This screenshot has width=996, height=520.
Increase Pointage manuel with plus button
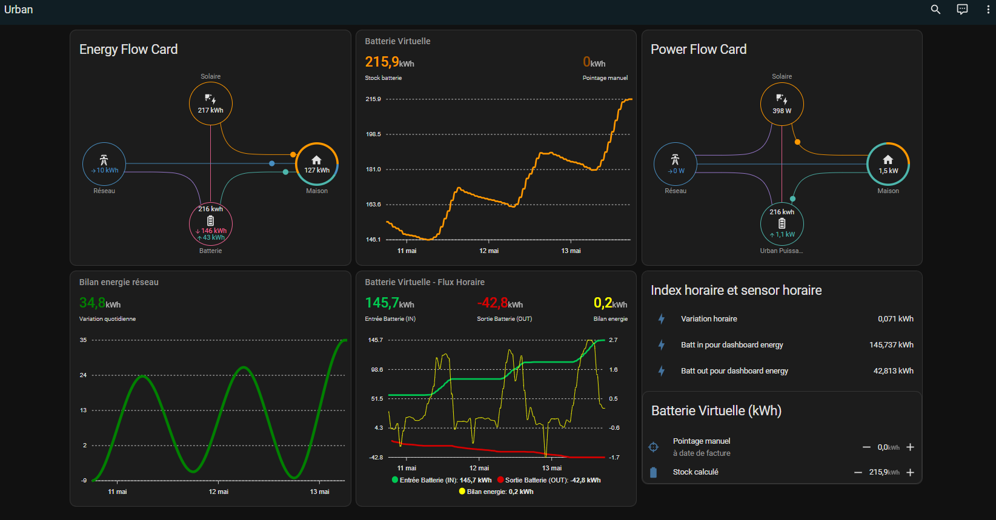coord(910,447)
